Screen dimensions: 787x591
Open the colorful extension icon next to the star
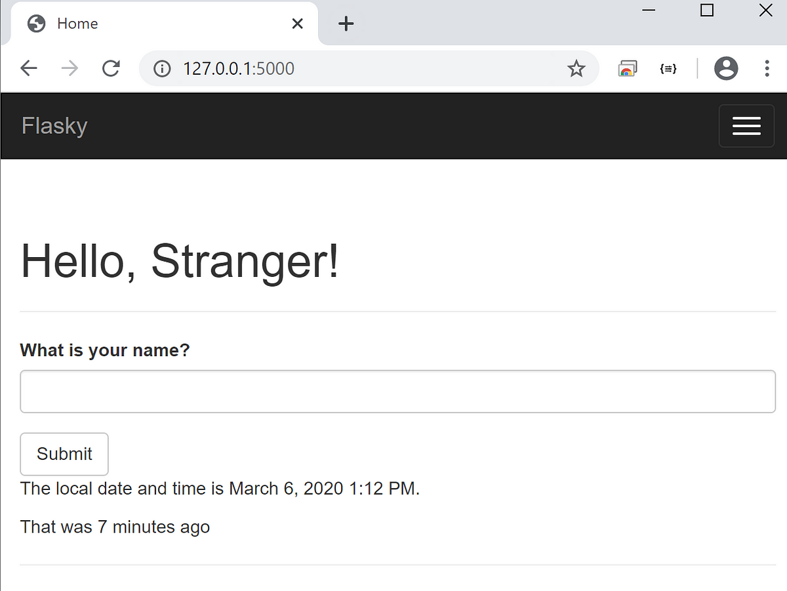pos(628,68)
